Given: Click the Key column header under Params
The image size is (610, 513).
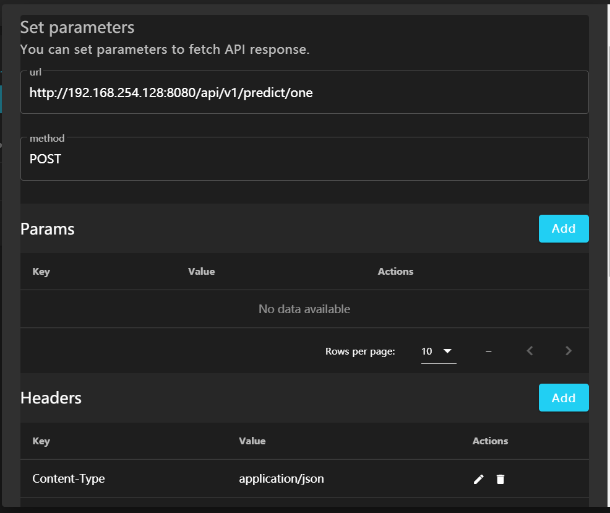Looking at the screenshot, I should (41, 272).
